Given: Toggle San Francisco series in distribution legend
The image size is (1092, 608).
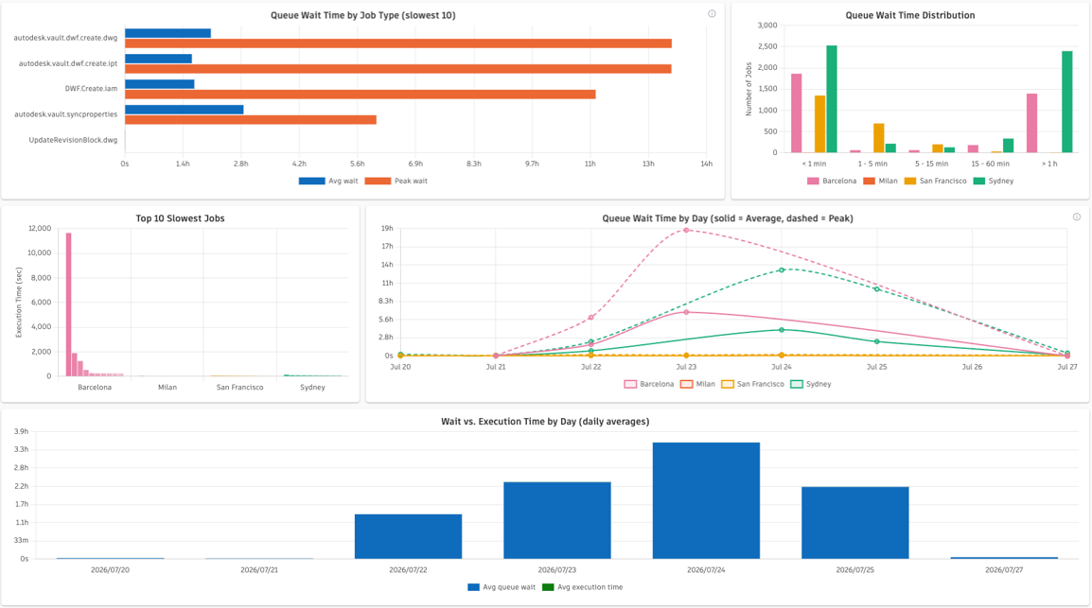Looking at the screenshot, I should (x=935, y=181).
